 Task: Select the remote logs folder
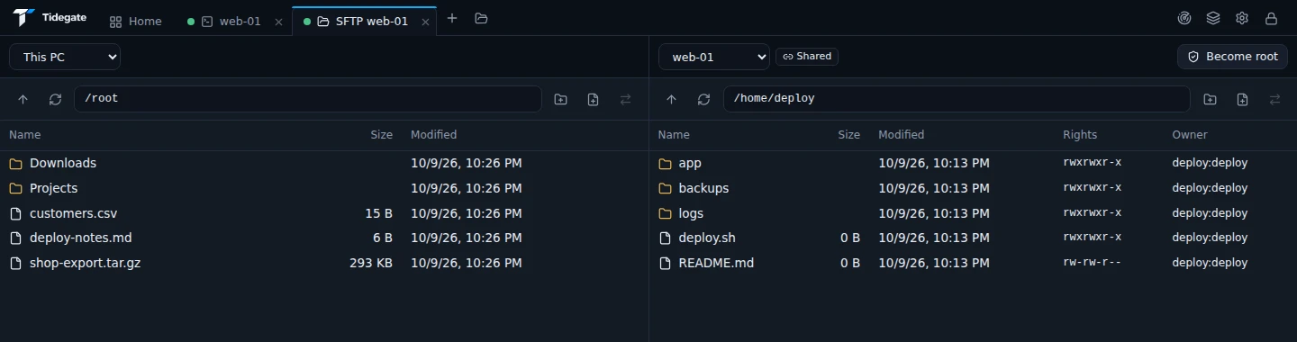pos(973,213)
